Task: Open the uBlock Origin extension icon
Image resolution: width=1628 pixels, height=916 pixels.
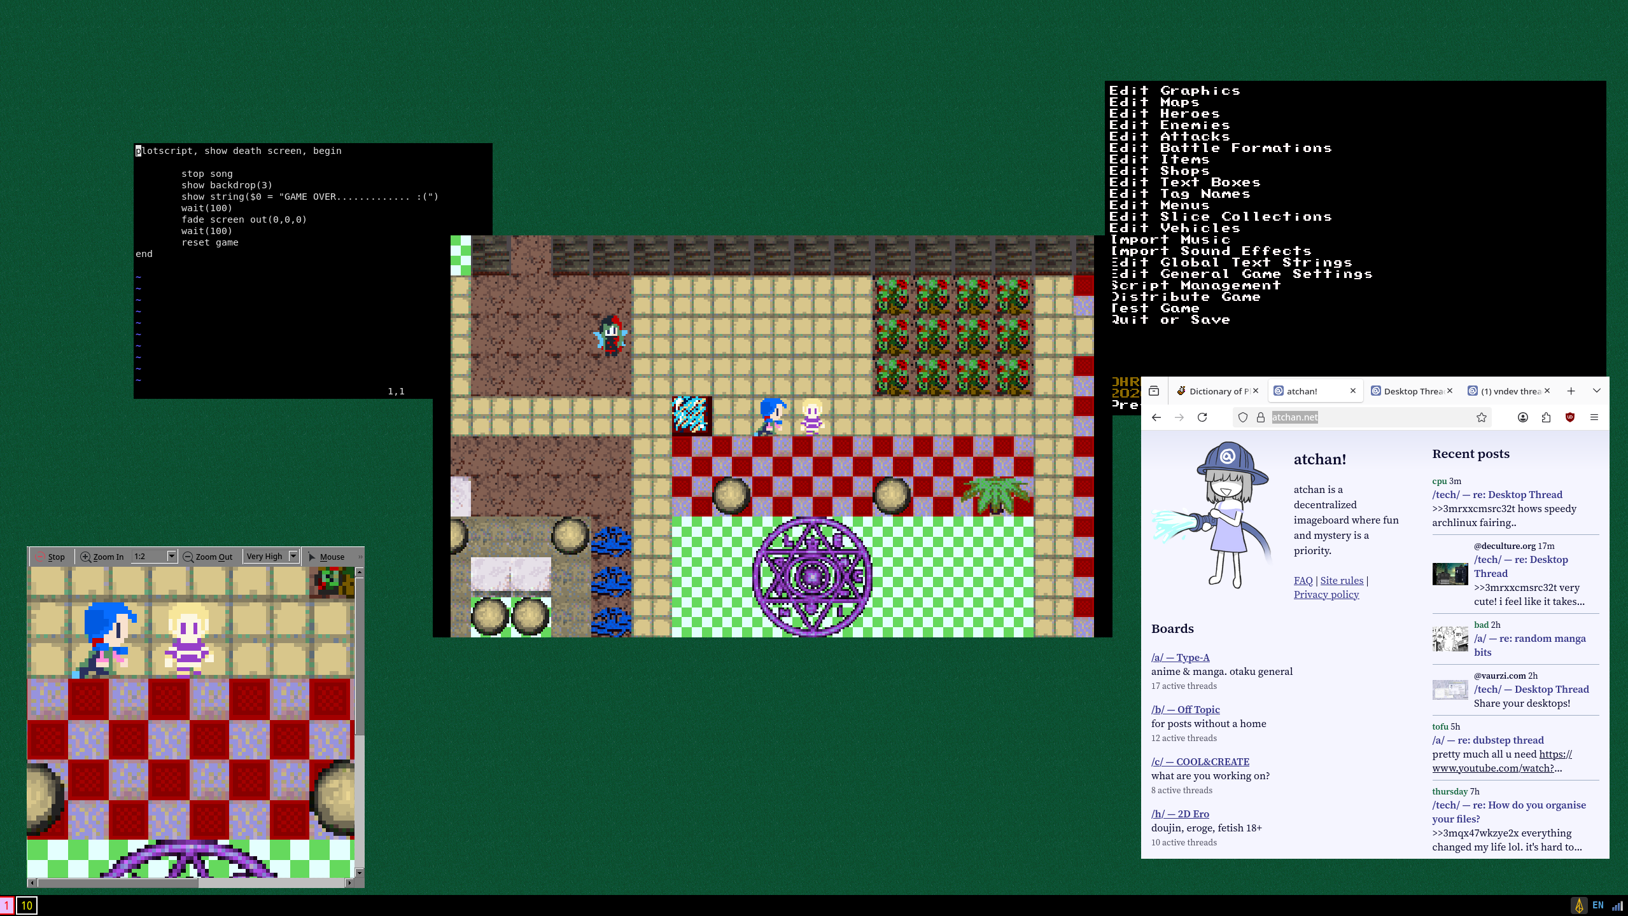Action: tap(1570, 417)
